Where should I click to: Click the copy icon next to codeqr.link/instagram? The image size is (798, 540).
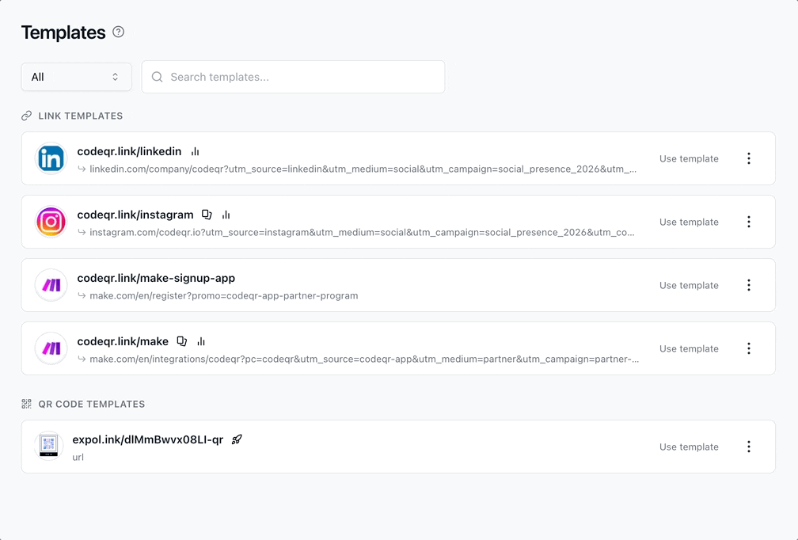pos(207,215)
